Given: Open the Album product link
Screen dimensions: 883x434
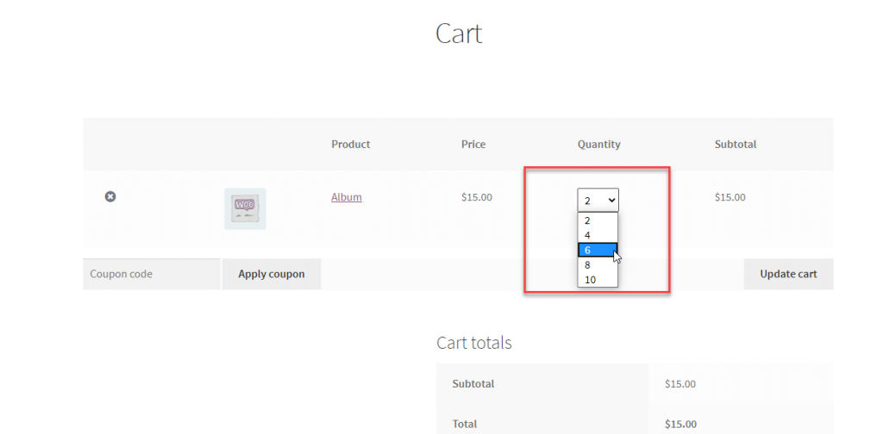Looking at the screenshot, I should click(347, 197).
